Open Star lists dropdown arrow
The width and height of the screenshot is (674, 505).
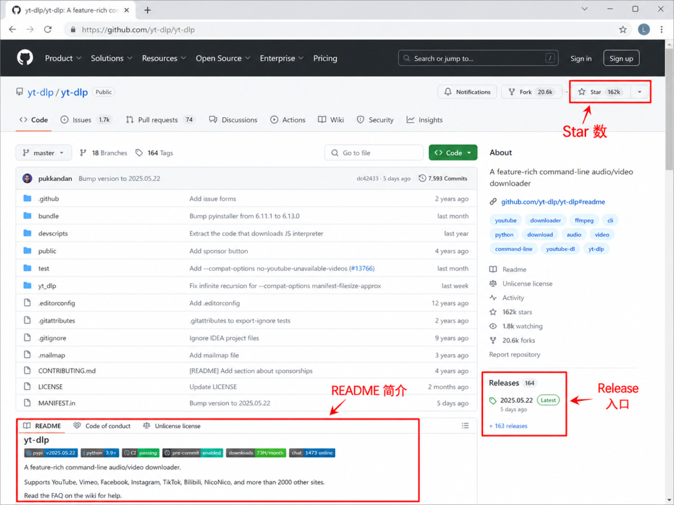tap(640, 92)
